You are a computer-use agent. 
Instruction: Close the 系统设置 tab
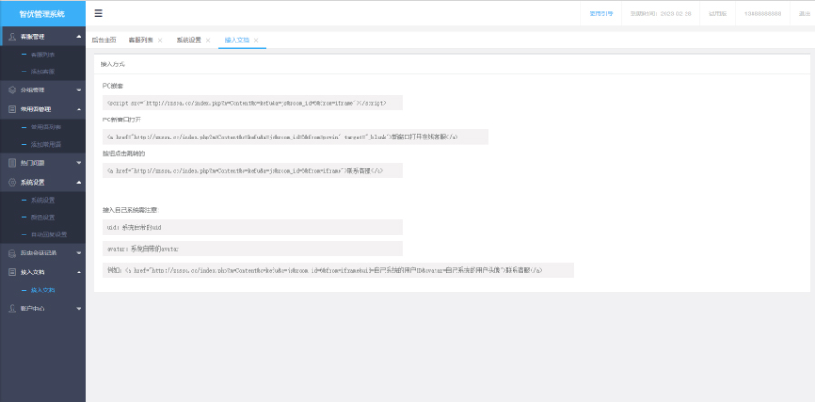click(x=208, y=40)
